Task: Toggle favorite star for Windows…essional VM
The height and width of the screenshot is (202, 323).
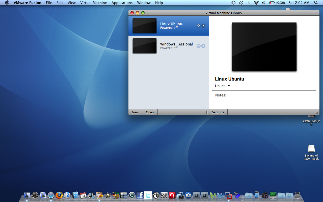Action: coord(199,46)
